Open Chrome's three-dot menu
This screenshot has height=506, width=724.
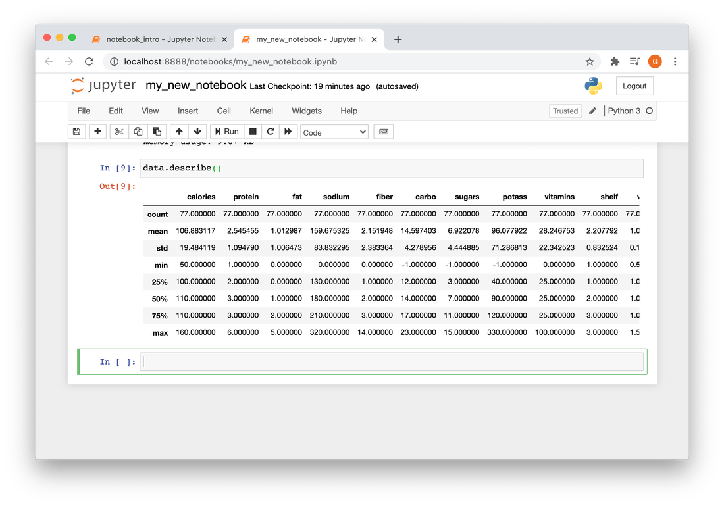pyautogui.click(x=675, y=61)
